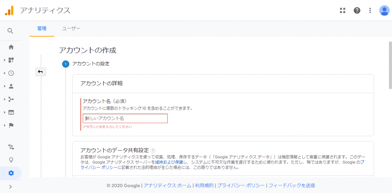Open the Customization dashboard icon
Image resolution: width=392 pixels, height=193 pixels.
tap(11, 60)
